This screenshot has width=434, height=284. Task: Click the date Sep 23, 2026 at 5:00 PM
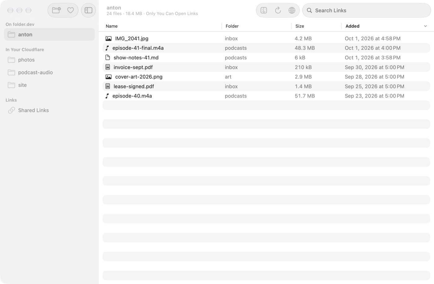(x=374, y=96)
